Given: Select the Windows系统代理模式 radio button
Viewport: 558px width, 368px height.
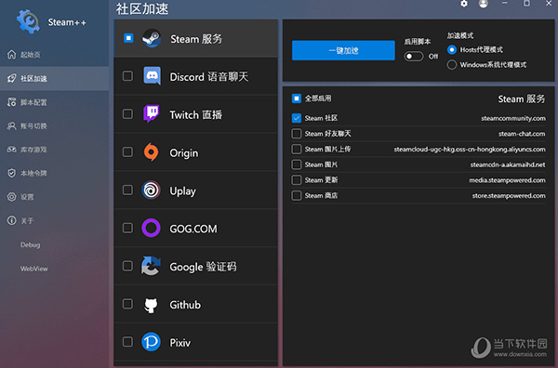Looking at the screenshot, I should pos(452,65).
